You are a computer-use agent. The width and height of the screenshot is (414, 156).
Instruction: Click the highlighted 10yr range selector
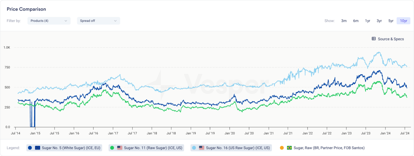pyautogui.click(x=403, y=21)
